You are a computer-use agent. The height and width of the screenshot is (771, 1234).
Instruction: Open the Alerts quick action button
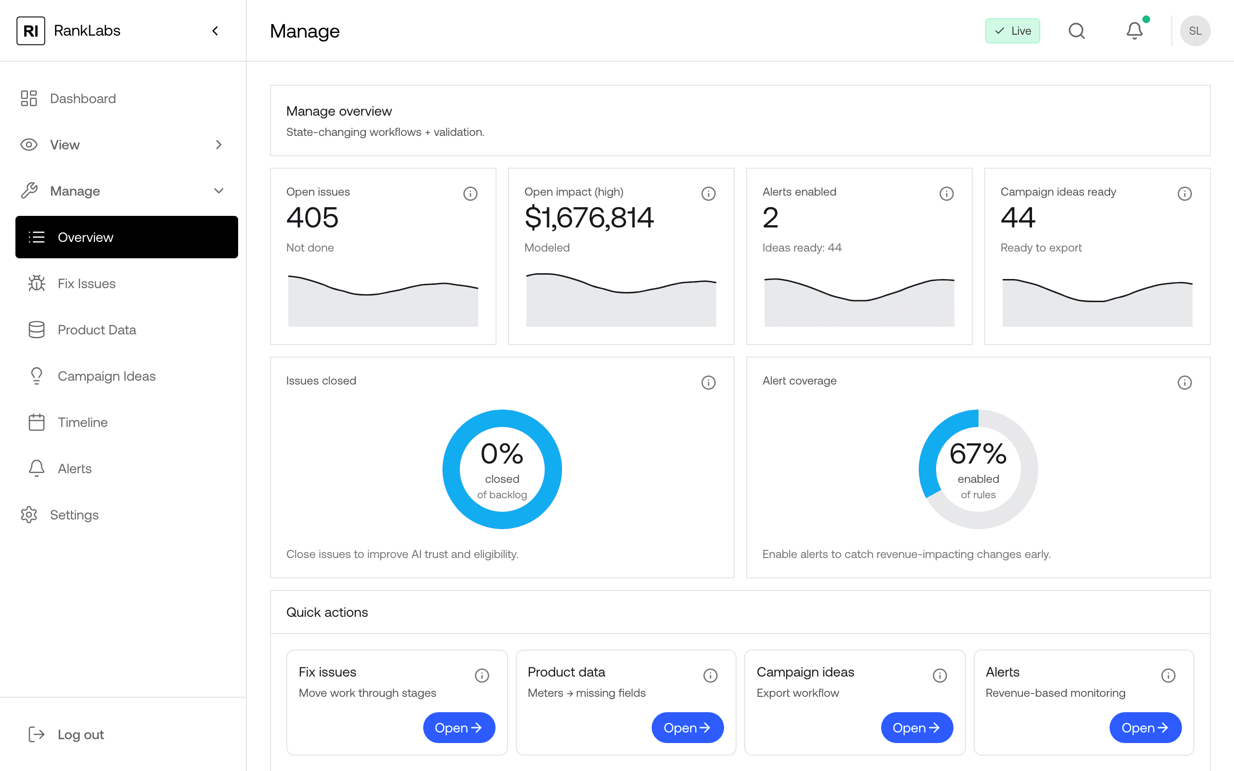pos(1145,728)
